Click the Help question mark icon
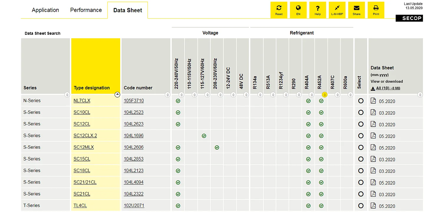Viewport: 444px width, 212px height. [318, 10]
